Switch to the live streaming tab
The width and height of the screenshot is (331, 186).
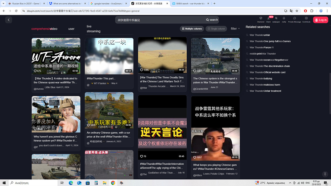94,29
